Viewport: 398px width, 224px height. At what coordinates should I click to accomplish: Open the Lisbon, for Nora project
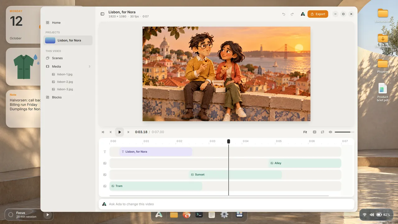[68, 40]
